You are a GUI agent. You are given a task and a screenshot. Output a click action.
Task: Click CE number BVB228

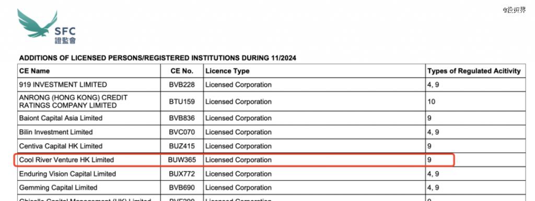(x=182, y=85)
